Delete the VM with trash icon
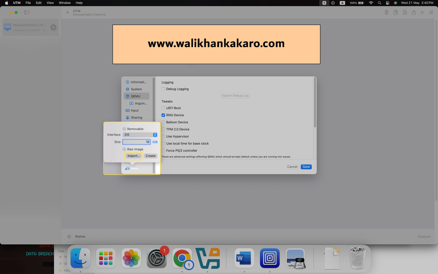 (387, 12)
